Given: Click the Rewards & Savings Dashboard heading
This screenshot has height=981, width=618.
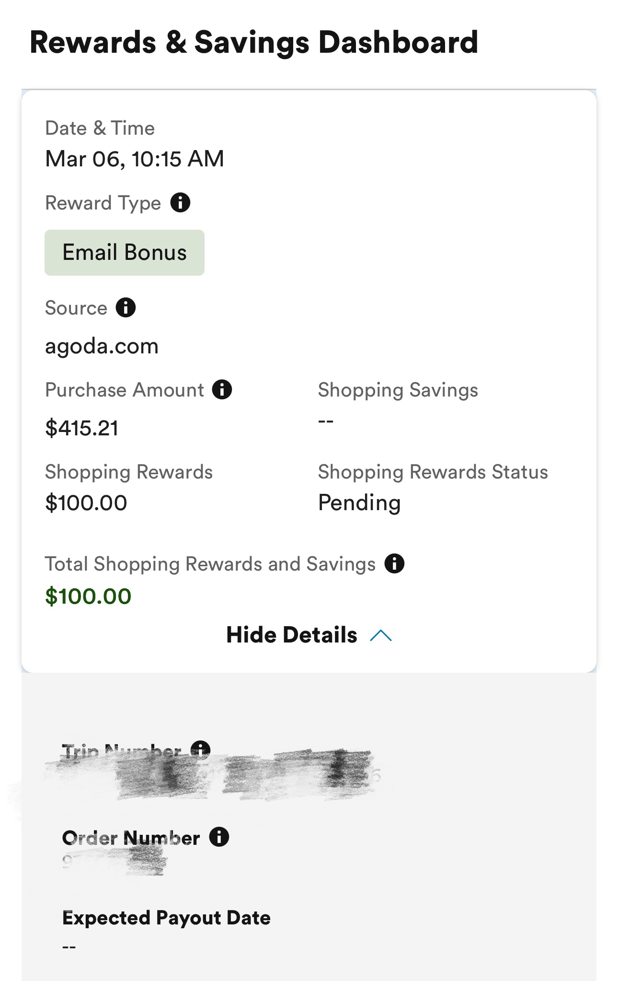Looking at the screenshot, I should [254, 42].
